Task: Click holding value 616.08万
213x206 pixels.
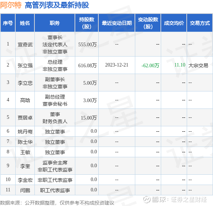Action: click(x=87, y=65)
